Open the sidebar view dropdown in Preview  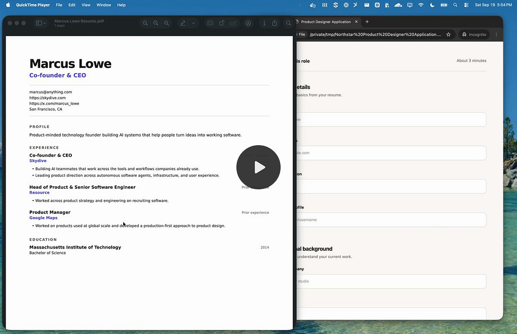coord(41,23)
